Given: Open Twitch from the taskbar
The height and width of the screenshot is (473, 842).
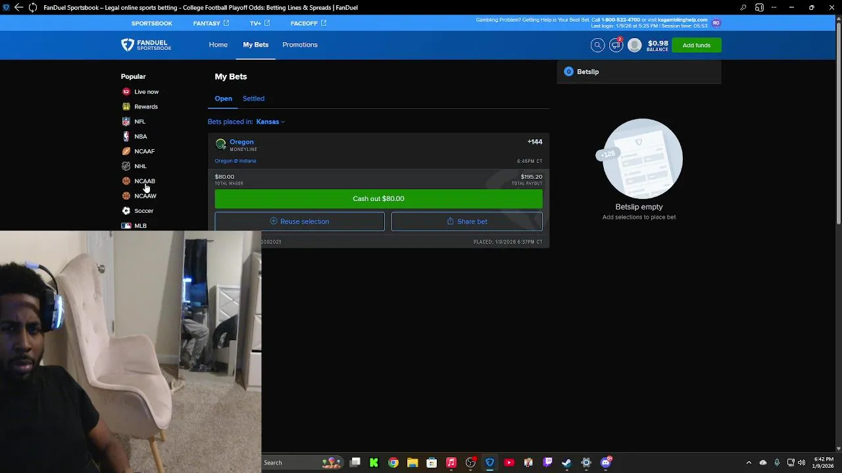Looking at the screenshot, I should pos(547,462).
